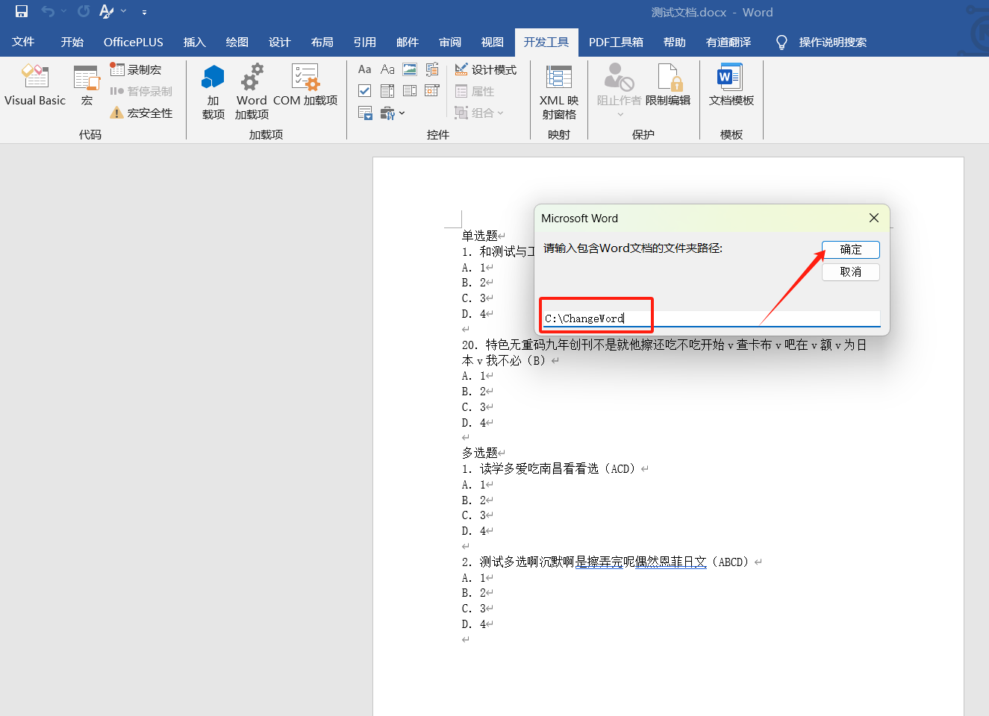This screenshot has height=716, width=989.
Task: Open COM Add-ins (COM 加载项)
Action: 305,86
